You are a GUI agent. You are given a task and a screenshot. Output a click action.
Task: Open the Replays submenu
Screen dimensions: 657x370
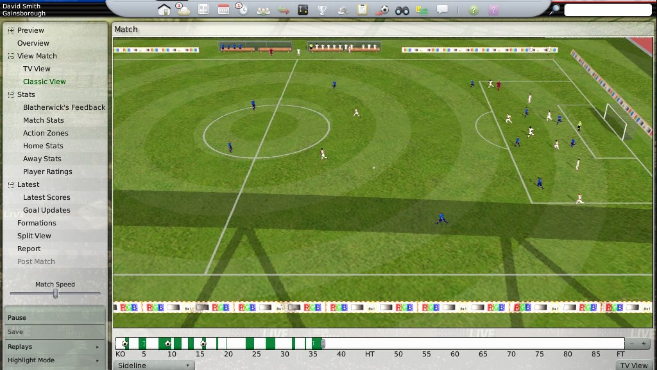[x=54, y=347]
